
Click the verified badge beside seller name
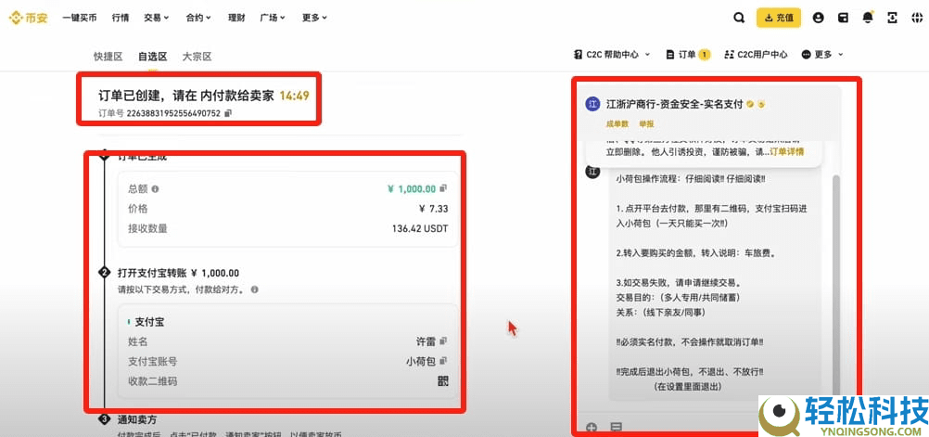pos(750,104)
